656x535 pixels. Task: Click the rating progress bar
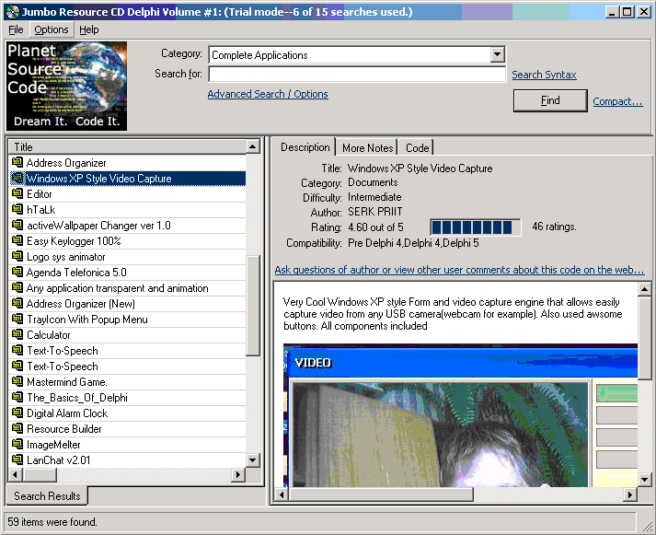[476, 227]
